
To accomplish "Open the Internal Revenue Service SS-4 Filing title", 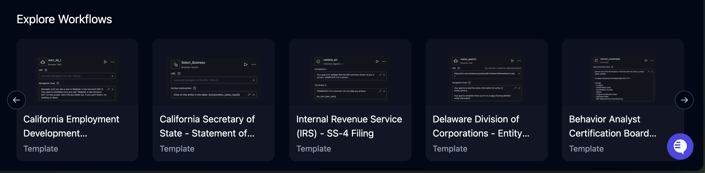I will [x=349, y=126].
